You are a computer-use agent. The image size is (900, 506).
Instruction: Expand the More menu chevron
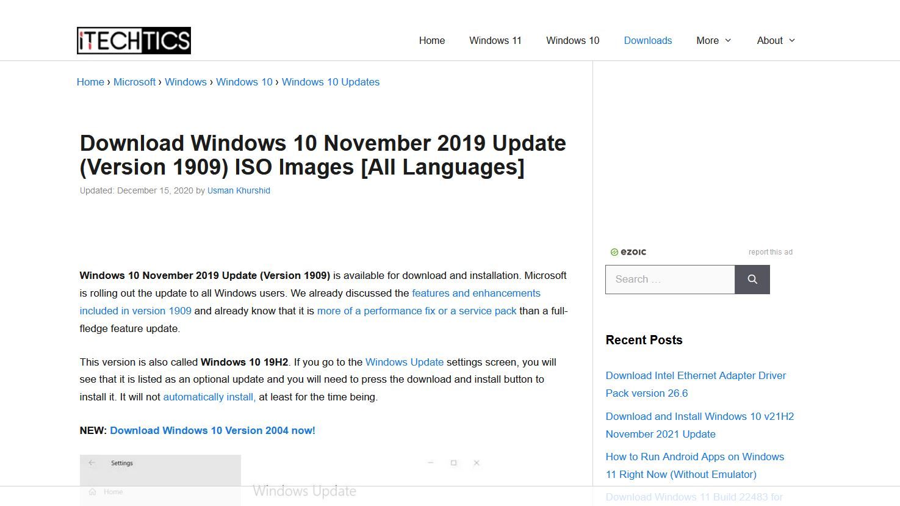(x=728, y=40)
